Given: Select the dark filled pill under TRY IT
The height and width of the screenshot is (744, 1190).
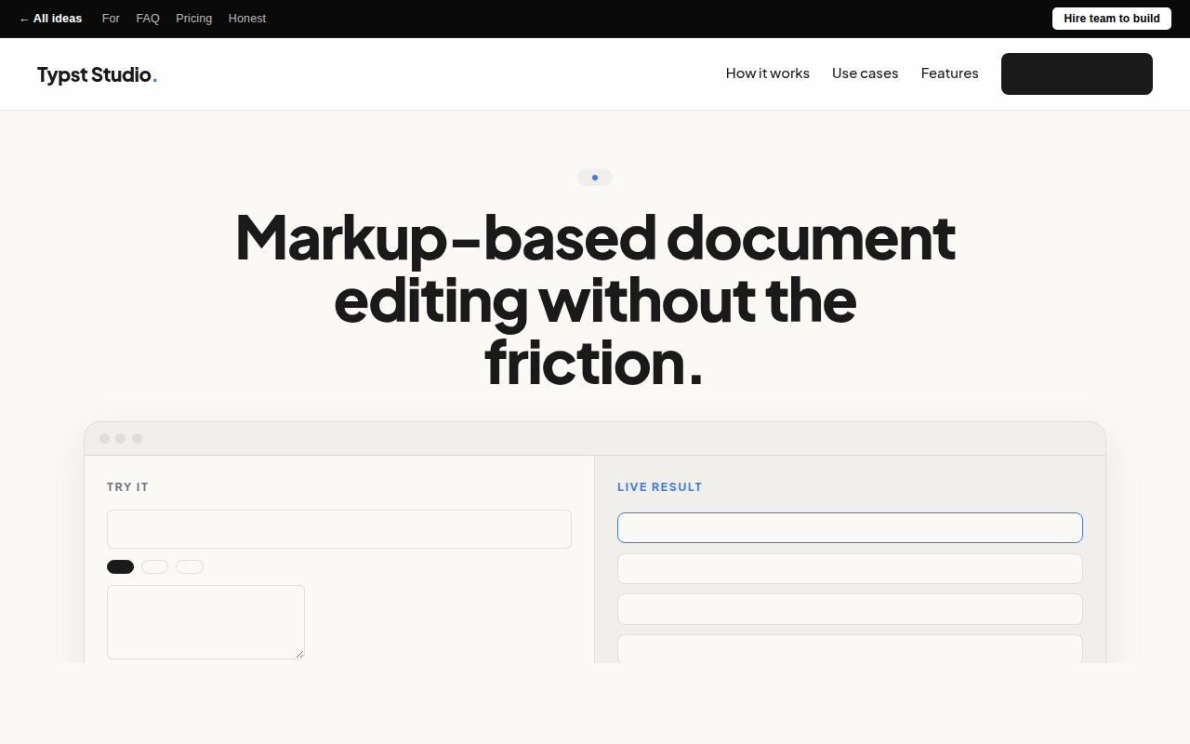Looking at the screenshot, I should pos(121,566).
